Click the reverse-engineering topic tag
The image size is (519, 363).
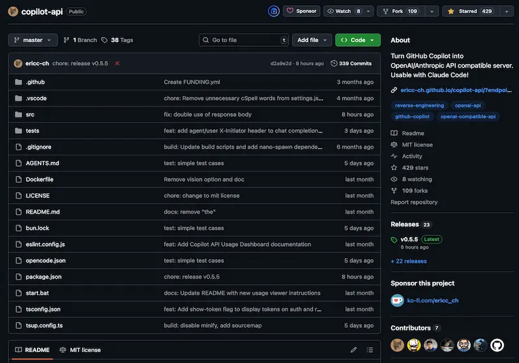tap(419, 105)
